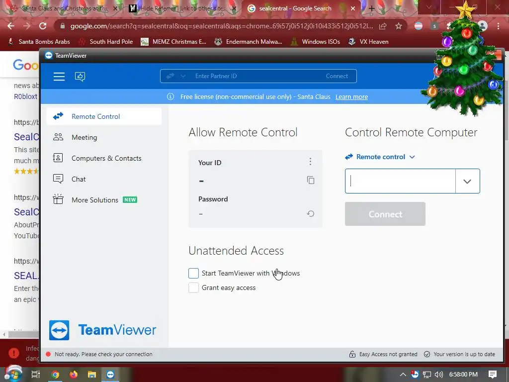Open File Explorer from the taskbar

[x=92, y=375]
